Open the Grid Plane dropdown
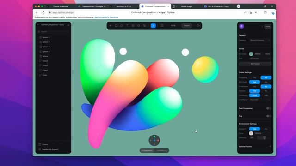This screenshot has width=296, height=166. coord(260,100)
